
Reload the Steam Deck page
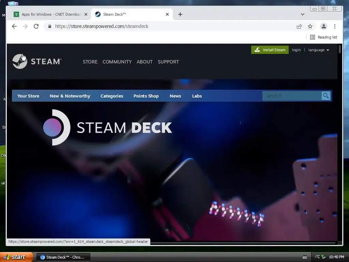coord(36,26)
